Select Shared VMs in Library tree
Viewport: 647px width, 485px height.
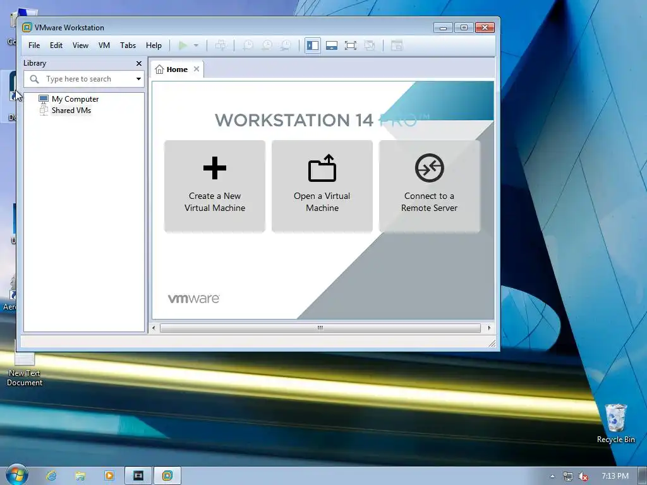click(x=71, y=110)
